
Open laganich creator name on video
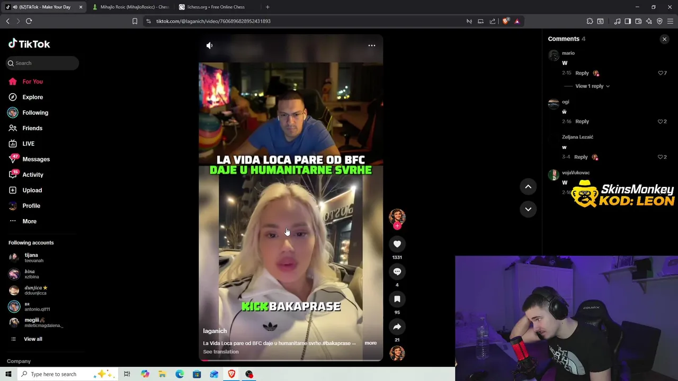215,331
